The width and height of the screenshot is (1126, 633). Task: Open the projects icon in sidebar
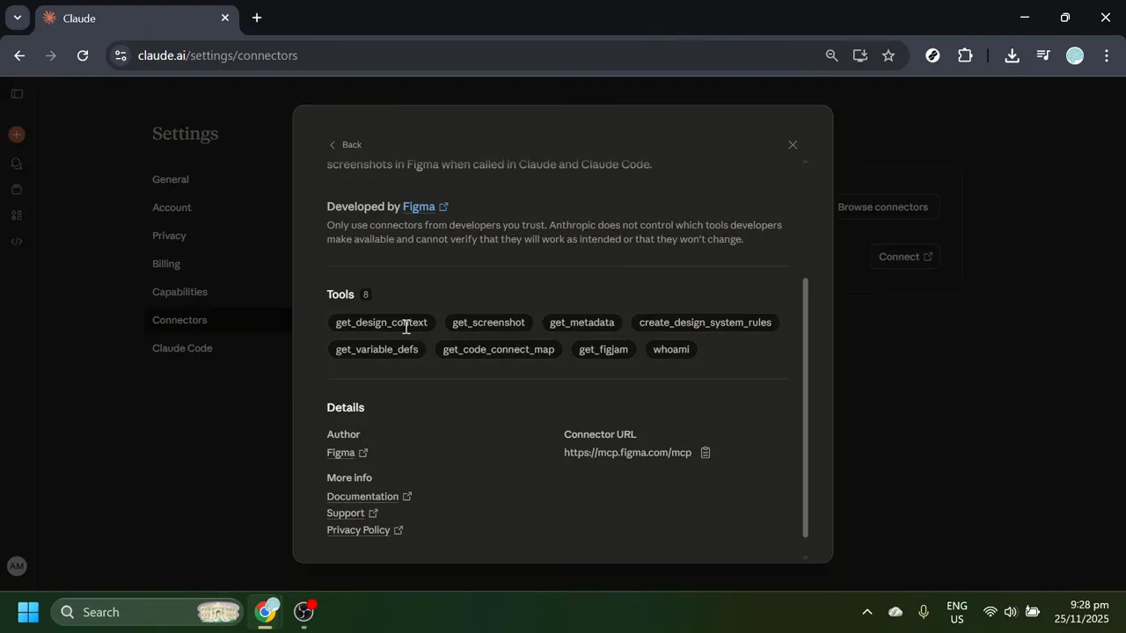(17, 189)
